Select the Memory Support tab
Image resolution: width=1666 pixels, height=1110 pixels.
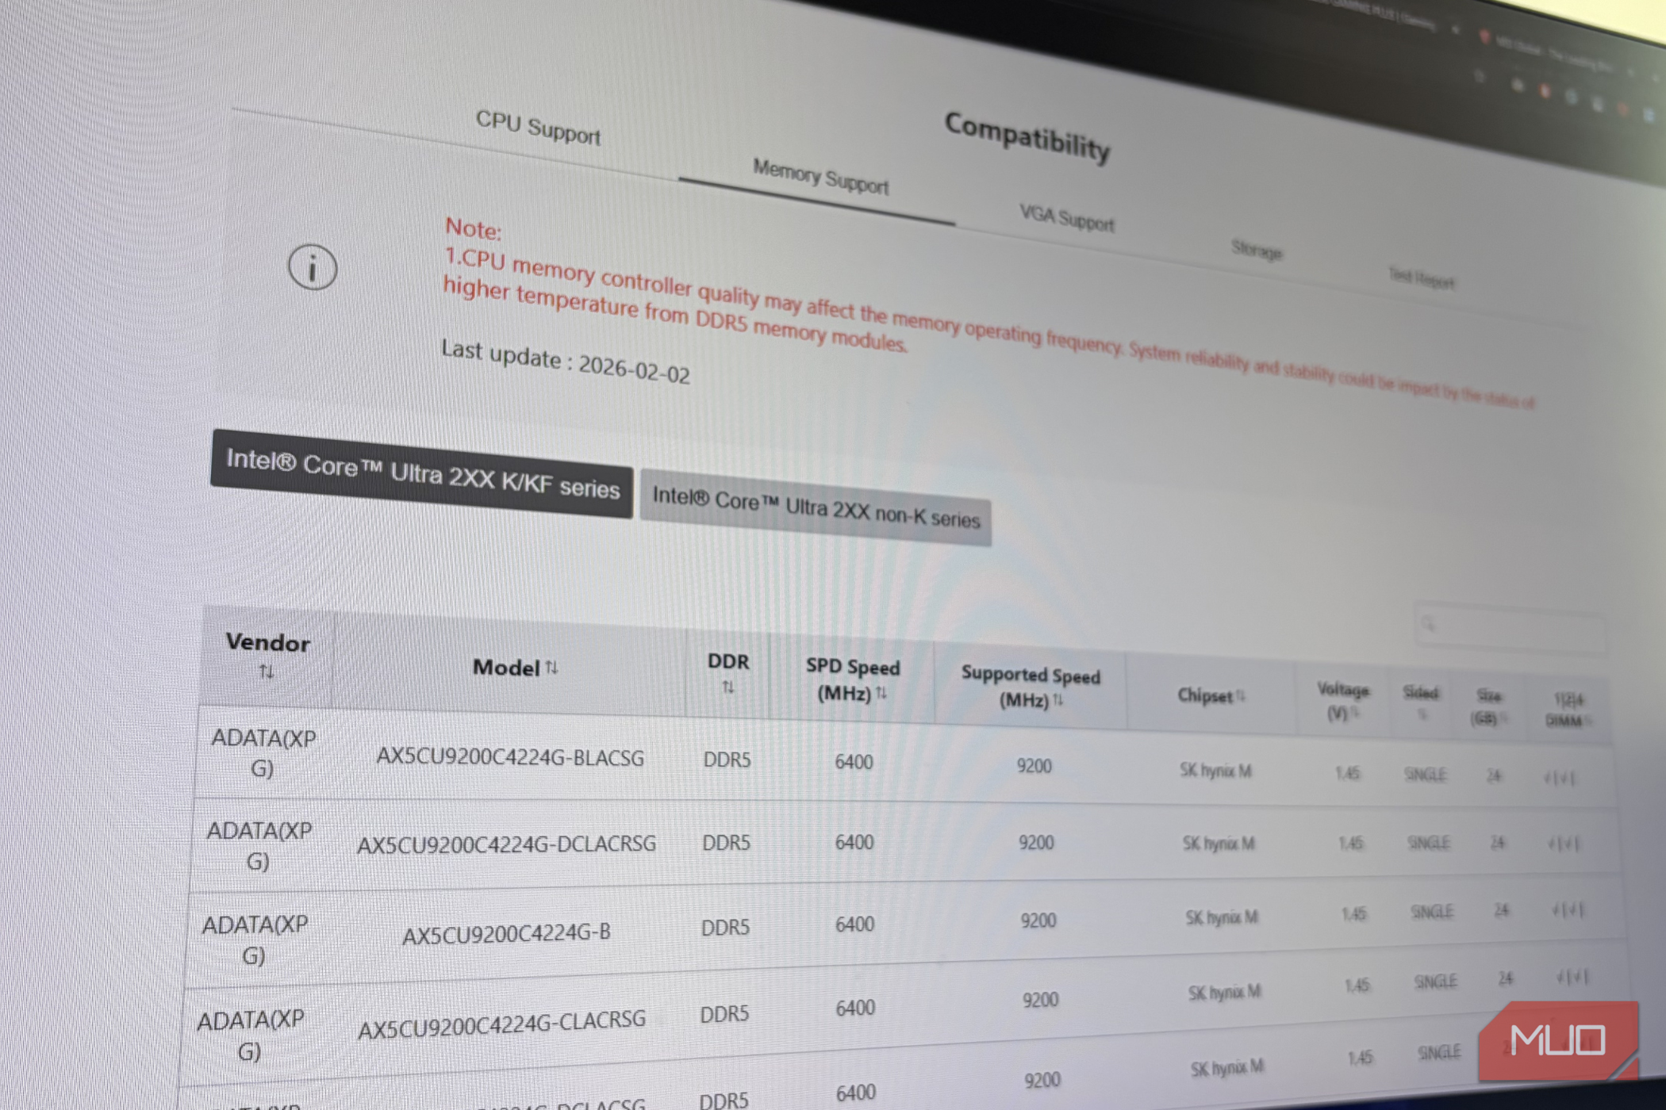820,177
